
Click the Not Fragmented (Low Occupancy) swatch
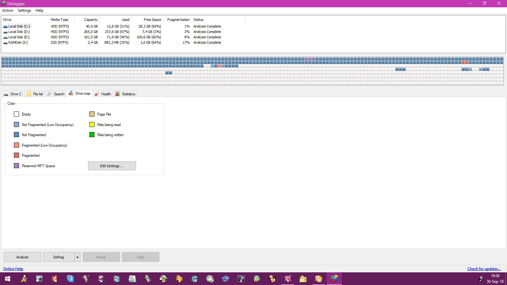click(x=16, y=125)
